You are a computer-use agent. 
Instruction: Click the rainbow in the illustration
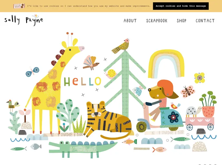(166, 63)
